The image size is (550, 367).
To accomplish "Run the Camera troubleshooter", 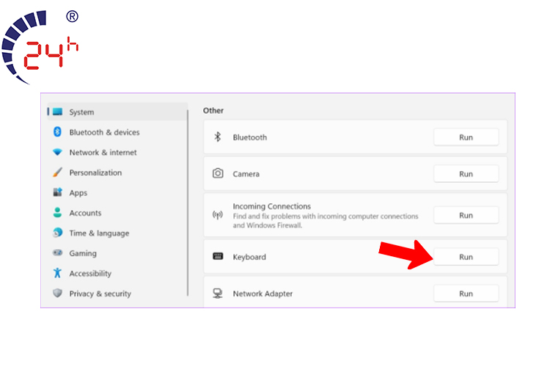I will [x=466, y=174].
